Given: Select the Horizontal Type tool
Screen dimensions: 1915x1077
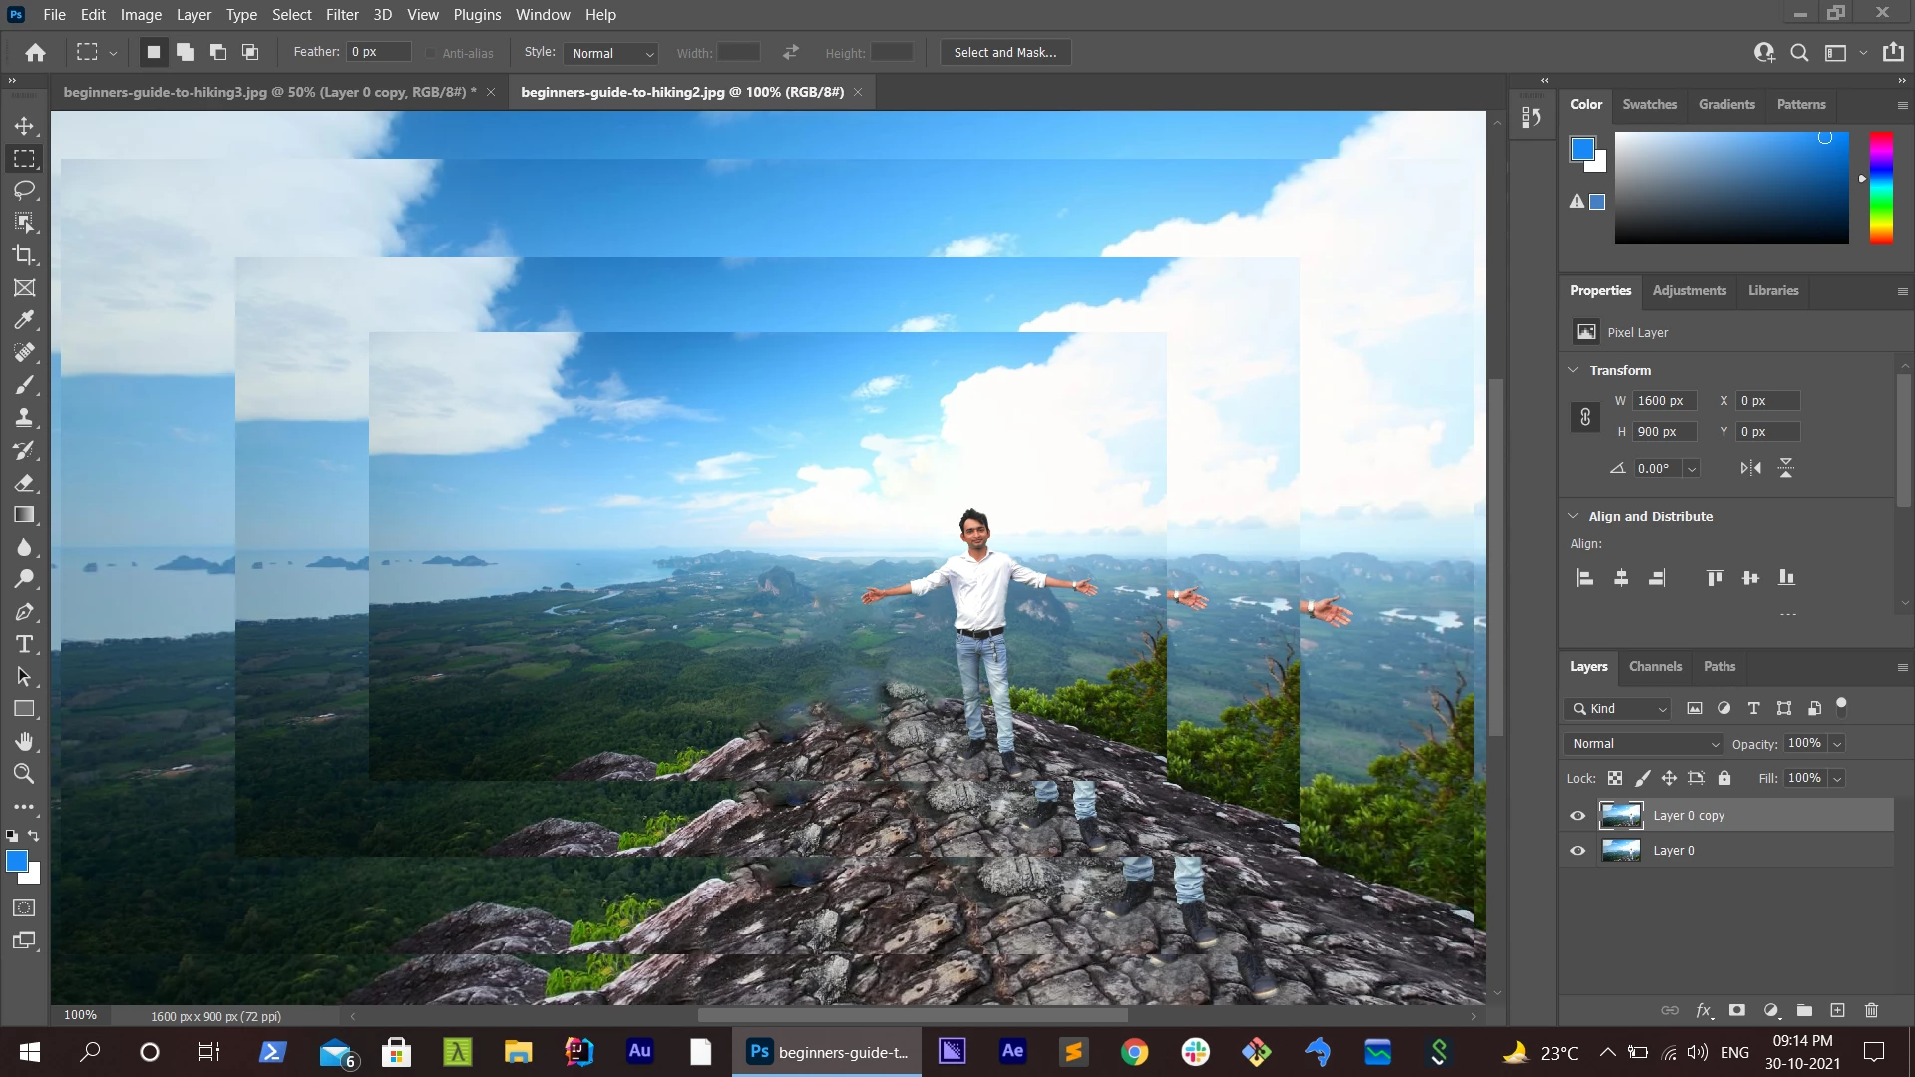Looking at the screenshot, I should (x=24, y=644).
